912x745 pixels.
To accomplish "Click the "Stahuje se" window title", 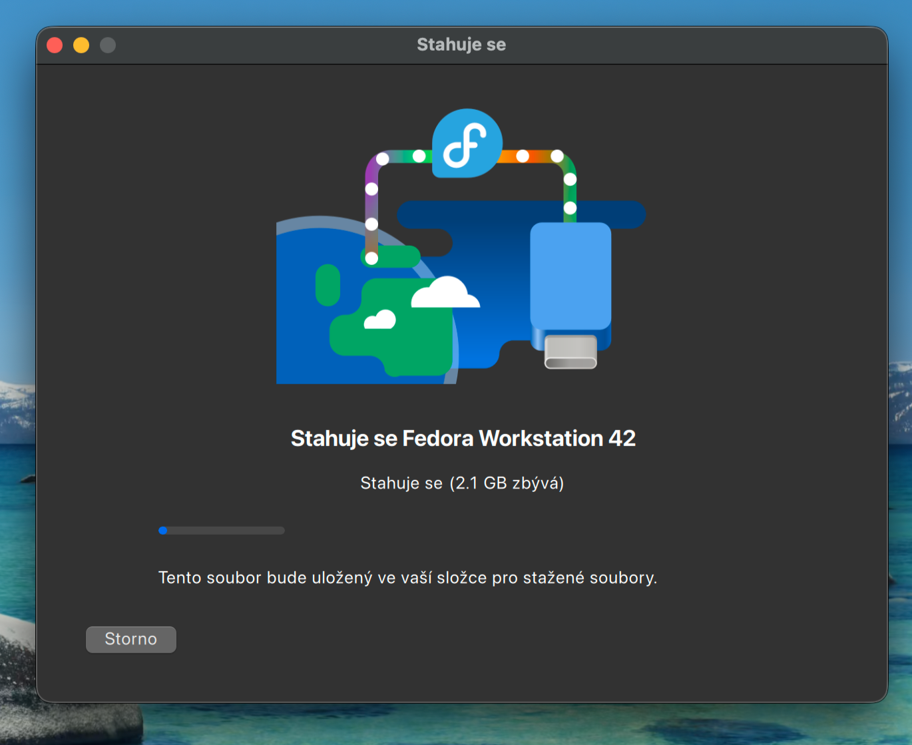I will [461, 45].
